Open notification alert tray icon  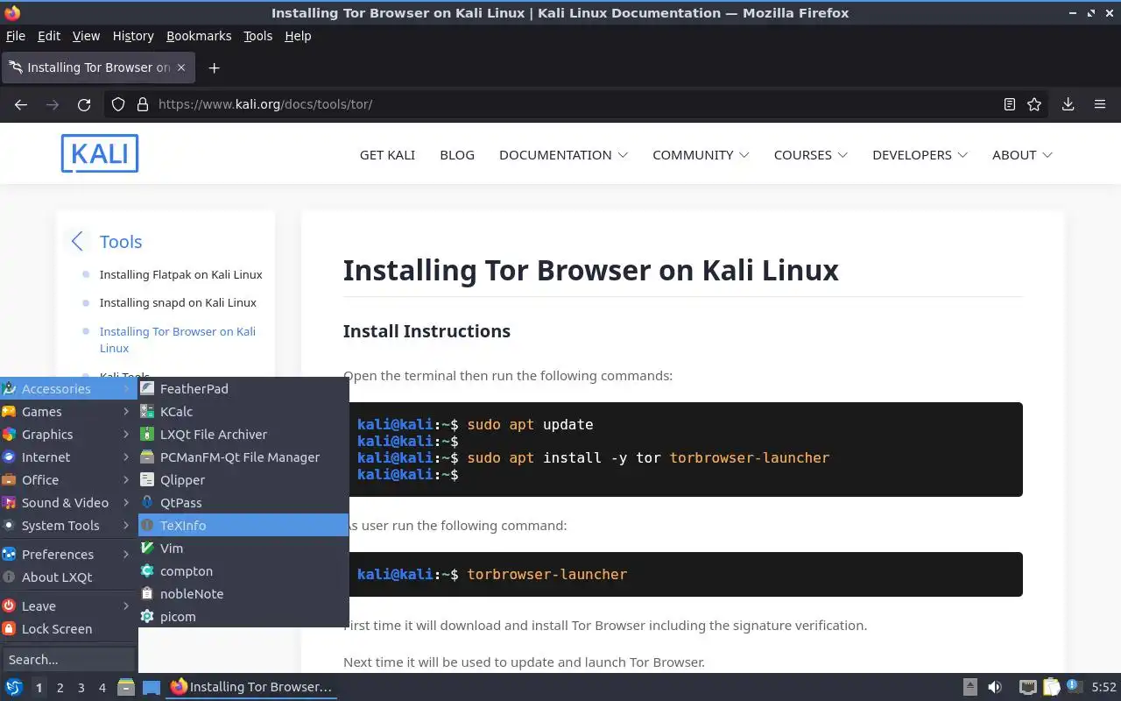1075,687
